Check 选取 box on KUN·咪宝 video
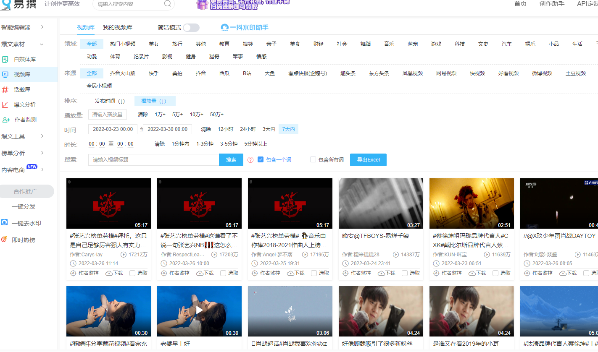598x352 pixels. click(x=495, y=273)
